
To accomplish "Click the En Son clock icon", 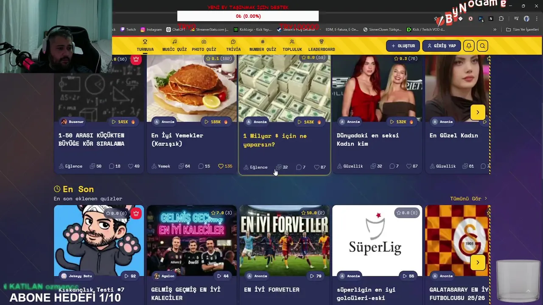I will point(57,189).
